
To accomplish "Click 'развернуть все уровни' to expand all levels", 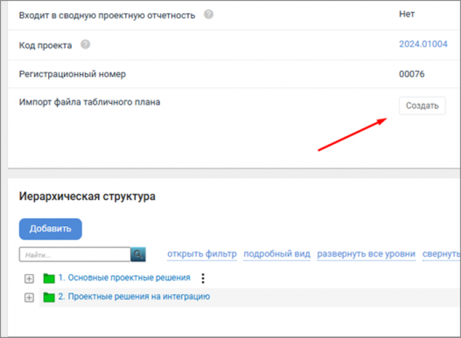I will click(x=366, y=254).
